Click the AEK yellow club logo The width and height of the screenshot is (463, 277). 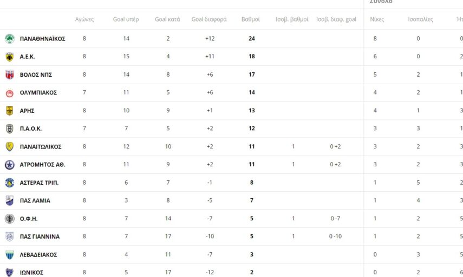pyautogui.click(x=9, y=57)
